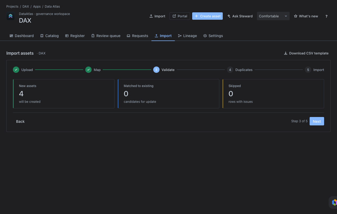Screen dimensions: 337x214
Task: Open the help question mark
Action: point(326,16)
